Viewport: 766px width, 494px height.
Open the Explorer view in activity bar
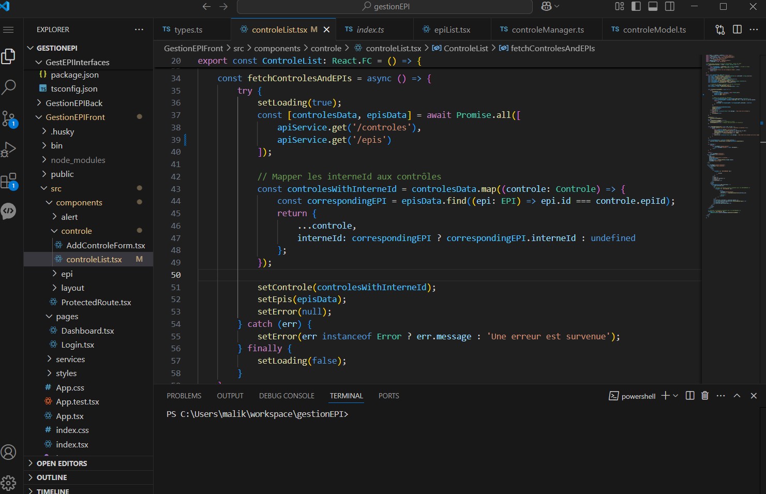click(x=8, y=56)
